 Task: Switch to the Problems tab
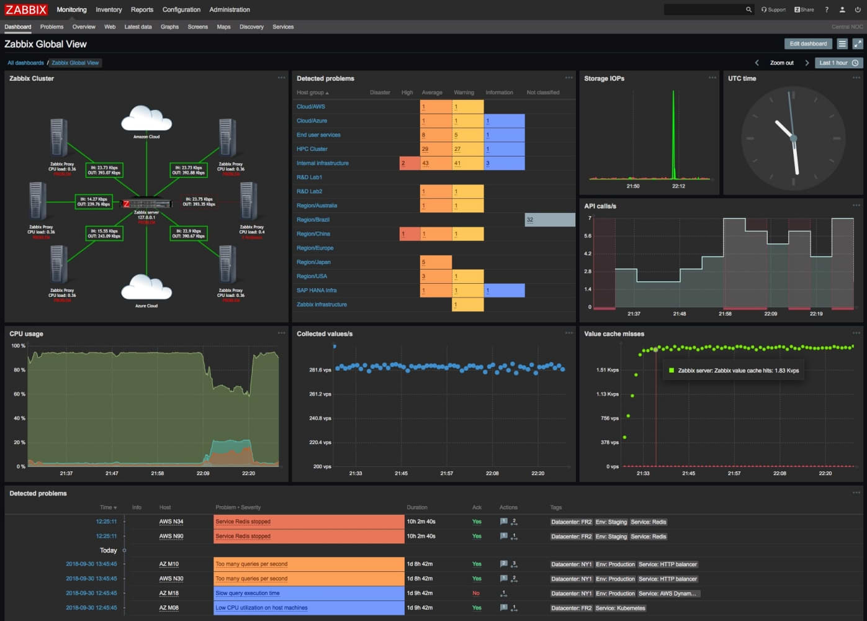click(52, 27)
